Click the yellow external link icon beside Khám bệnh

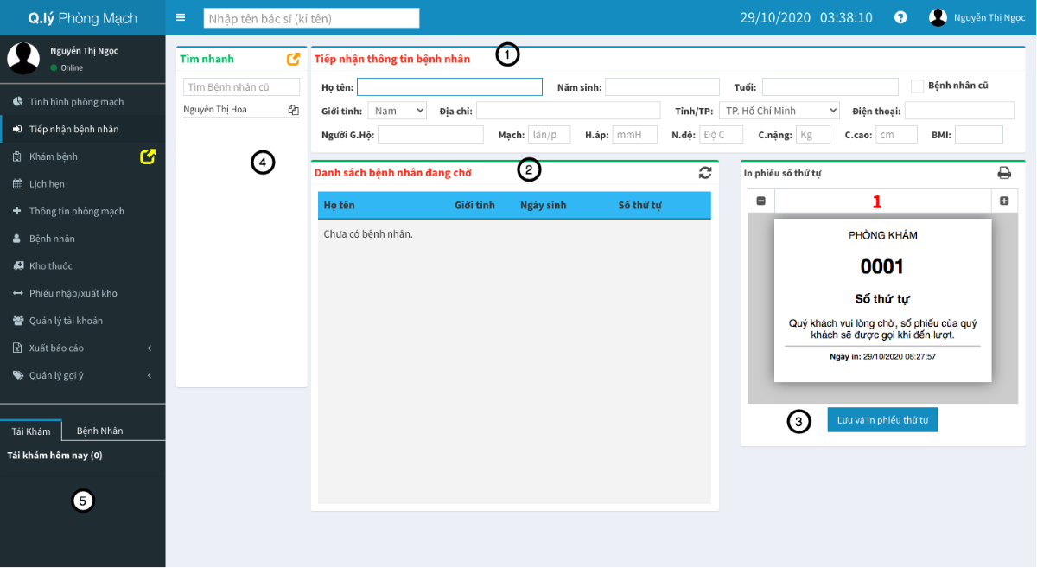click(x=150, y=156)
